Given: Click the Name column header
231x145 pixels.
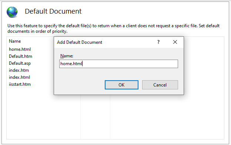Looking at the screenshot, I should point(15,41).
